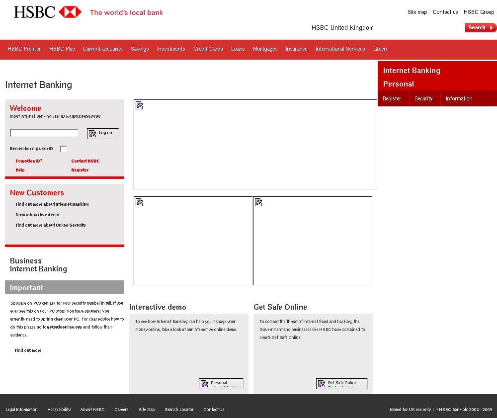Viewport: 497px width, 418px height.
Task: Click the Contact Us footer link
Action: tap(214, 410)
